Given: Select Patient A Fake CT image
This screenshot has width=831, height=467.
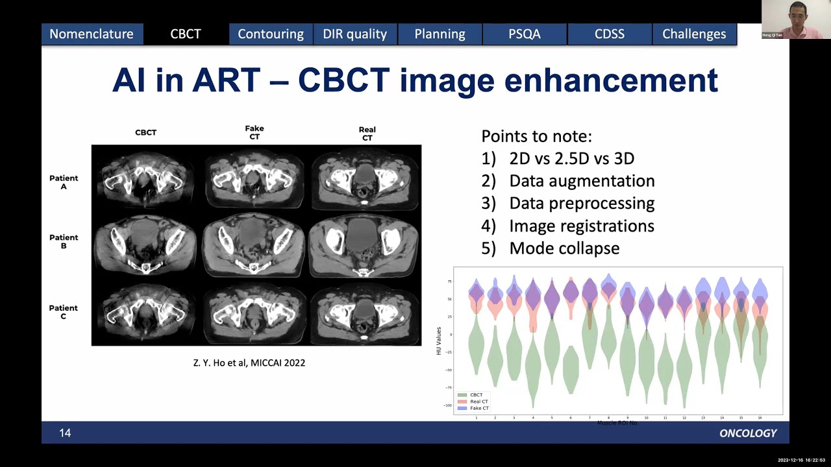Looking at the screenshot, I should pyautogui.click(x=254, y=178).
